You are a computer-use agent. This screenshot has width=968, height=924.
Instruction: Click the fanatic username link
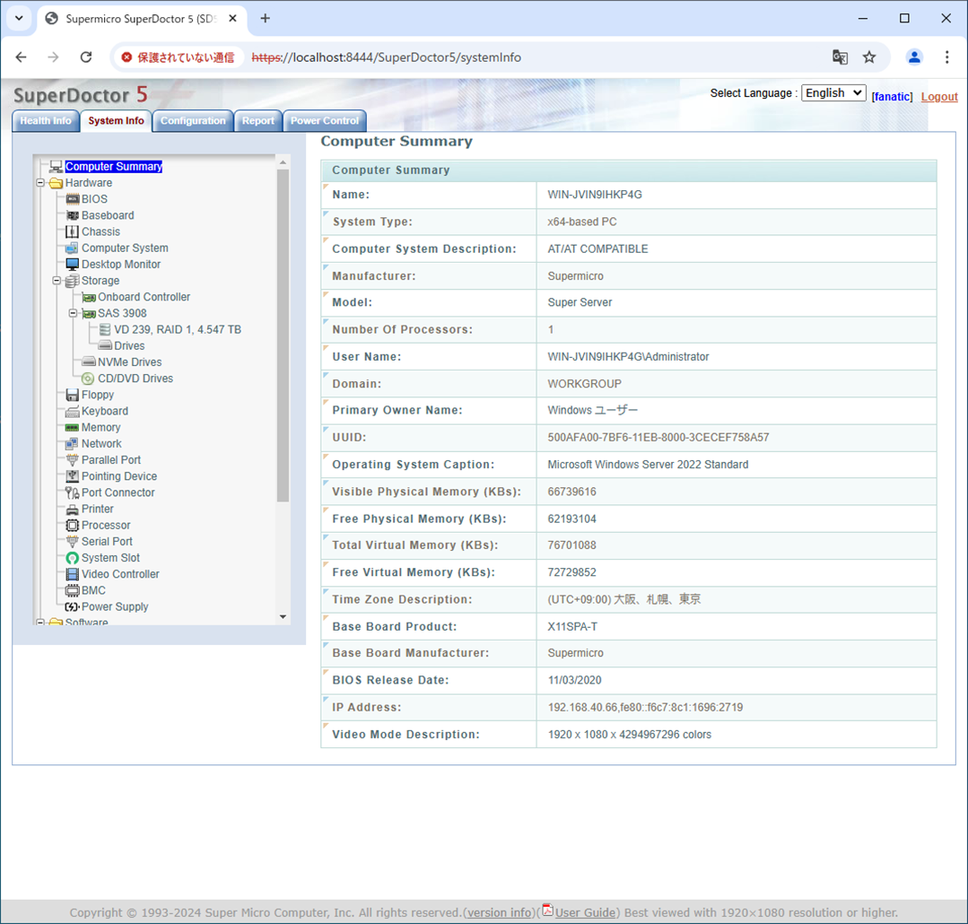pos(892,97)
